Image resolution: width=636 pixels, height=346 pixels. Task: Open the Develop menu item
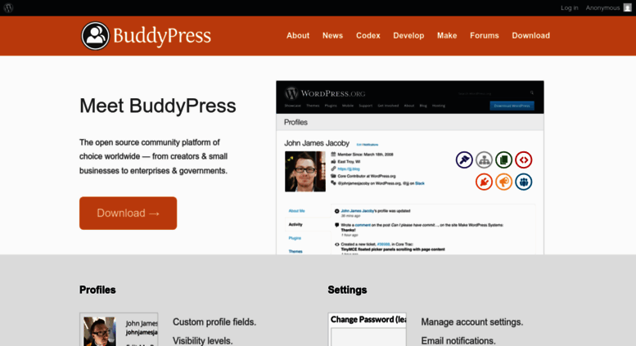point(408,36)
